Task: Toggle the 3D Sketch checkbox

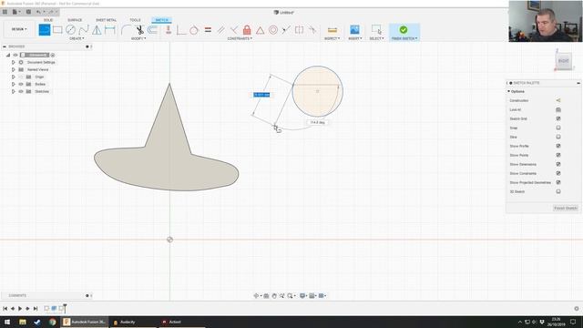Action: (558, 191)
